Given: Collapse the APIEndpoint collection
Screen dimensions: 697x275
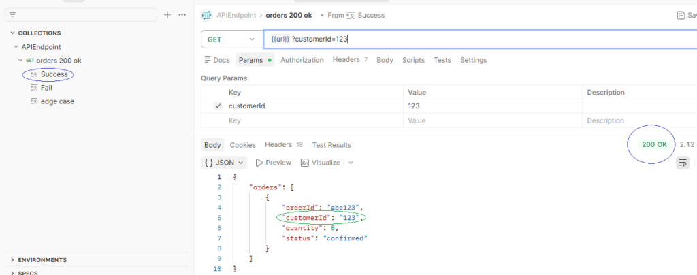Looking at the screenshot, I should click(16, 47).
